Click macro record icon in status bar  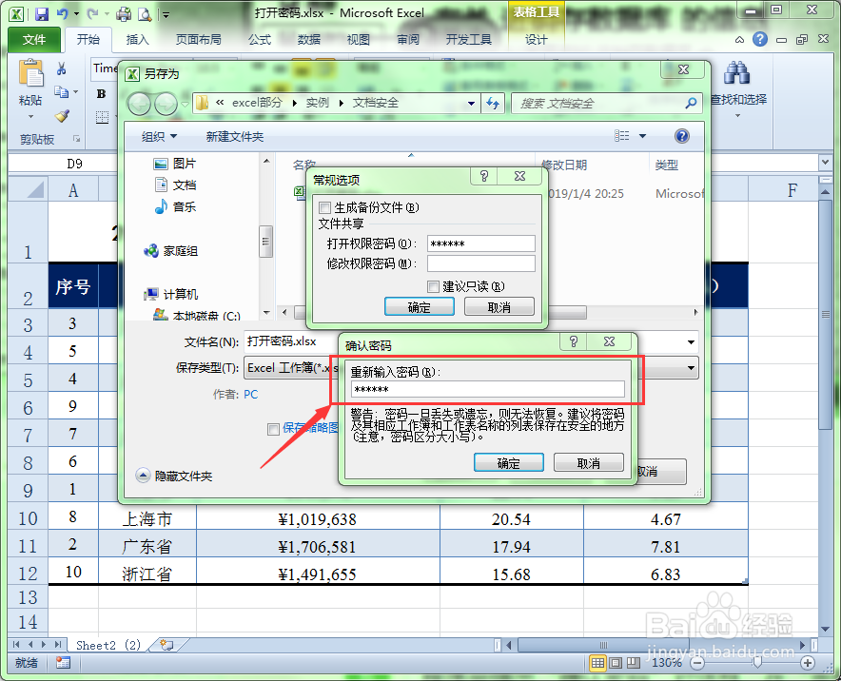[x=63, y=663]
